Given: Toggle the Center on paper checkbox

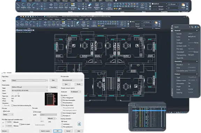Looking at the screenshot, I should (20, 124).
